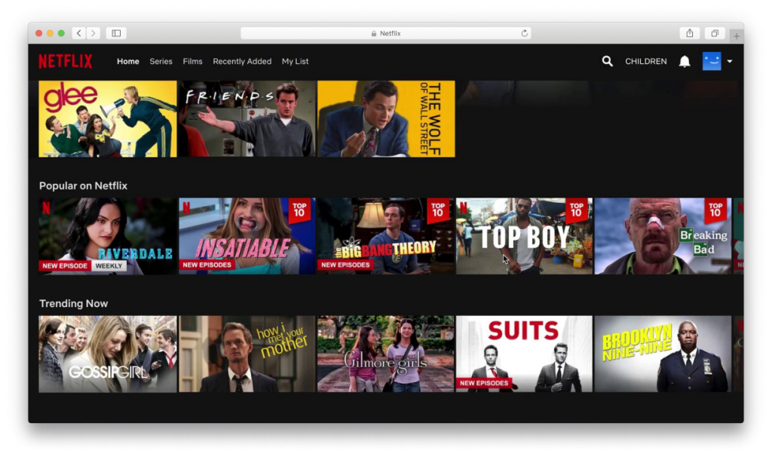Open the notifications bell

point(685,61)
